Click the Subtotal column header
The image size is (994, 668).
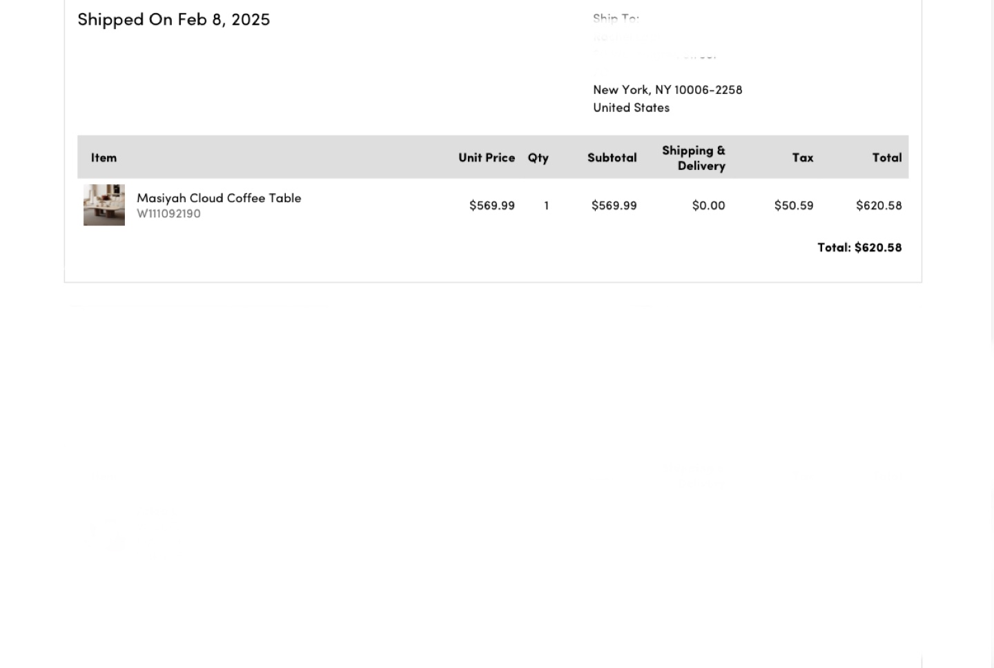612,157
